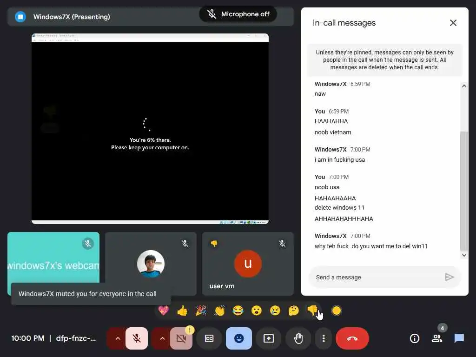Viewport: 476px width, 357px height.
Task: Click the chat scrollbar thumb
Action: pos(464,191)
